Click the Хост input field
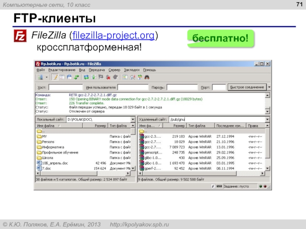Image resolution: width=306 pixels, height=229 pixels. pos(65,87)
